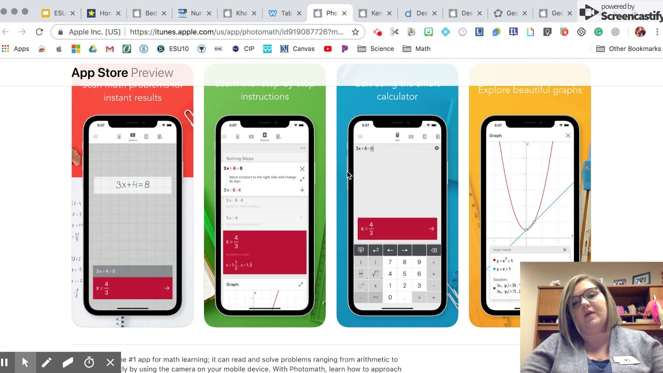Screen dimensions: 663x373
Task: Open the Screencastify timer tool
Action: (89, 363)
